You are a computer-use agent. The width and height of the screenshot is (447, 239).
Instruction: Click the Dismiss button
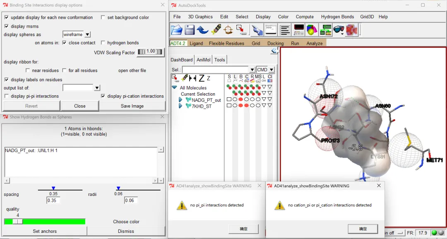click(126, 231)
